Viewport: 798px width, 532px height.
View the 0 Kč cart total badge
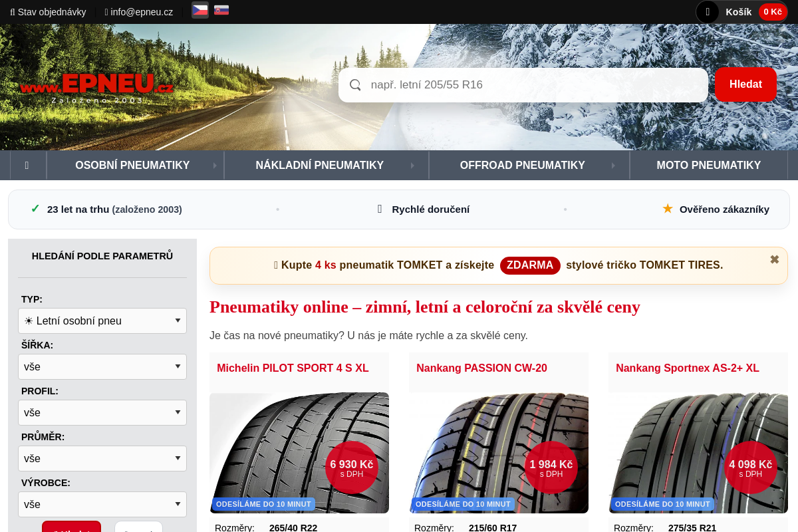[x=773, y=12]
